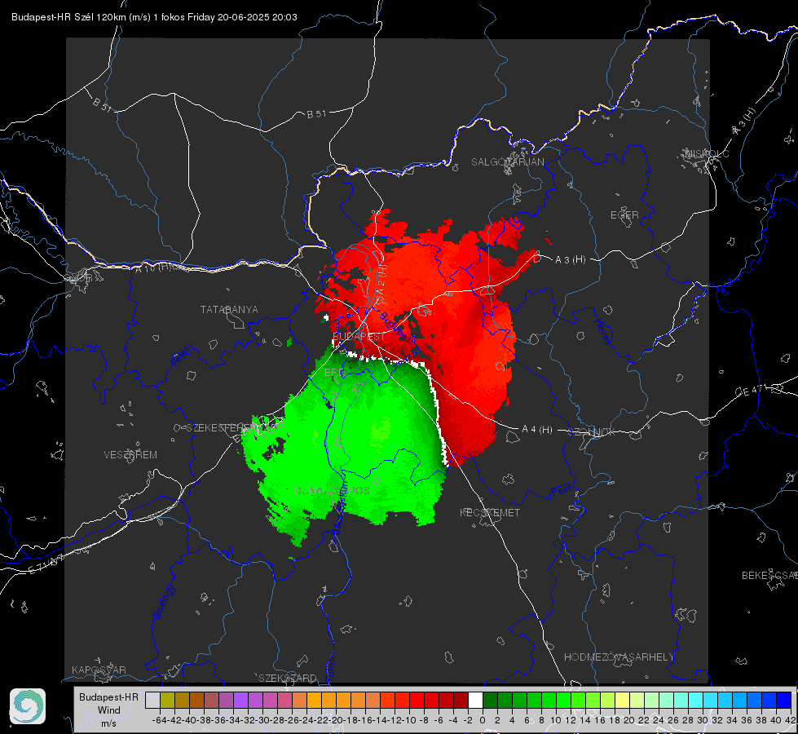Image resolution: width=798 pixels, height=734 pixels.
Task: Click the A 4 (H) road label
Action: [x=537, y=430]
